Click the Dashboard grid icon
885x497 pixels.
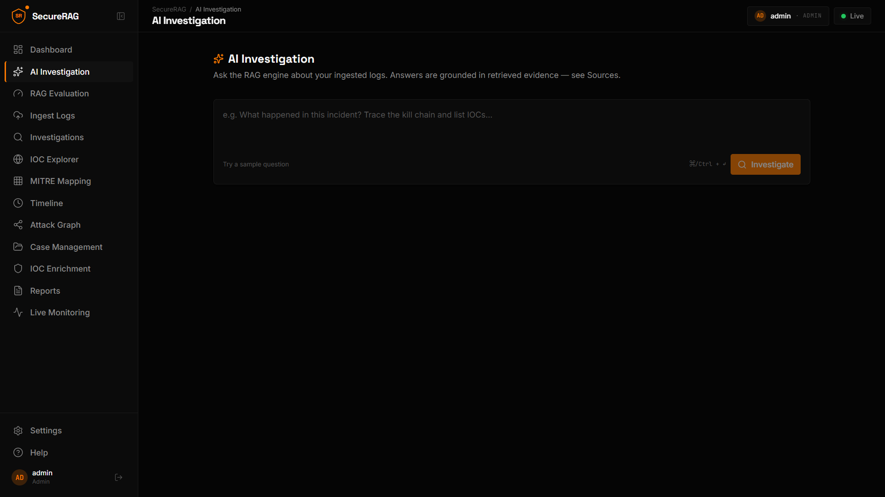[x=18, y=49]
